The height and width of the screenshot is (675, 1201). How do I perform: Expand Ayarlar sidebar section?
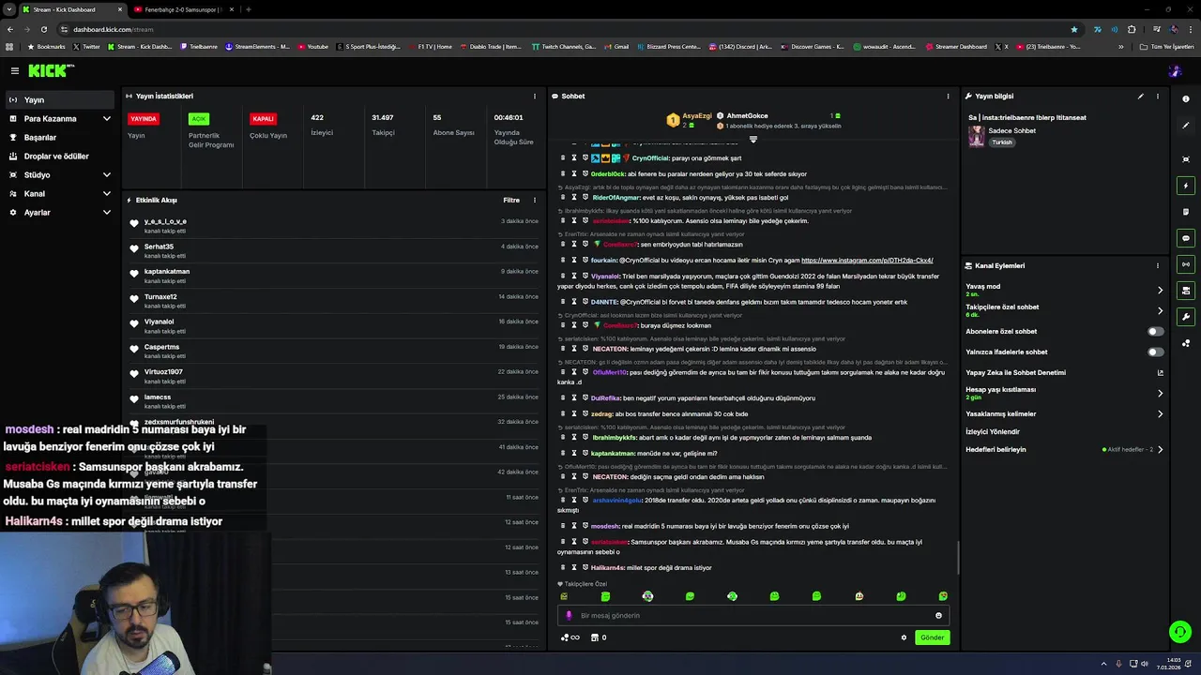[x=106, y=213]
